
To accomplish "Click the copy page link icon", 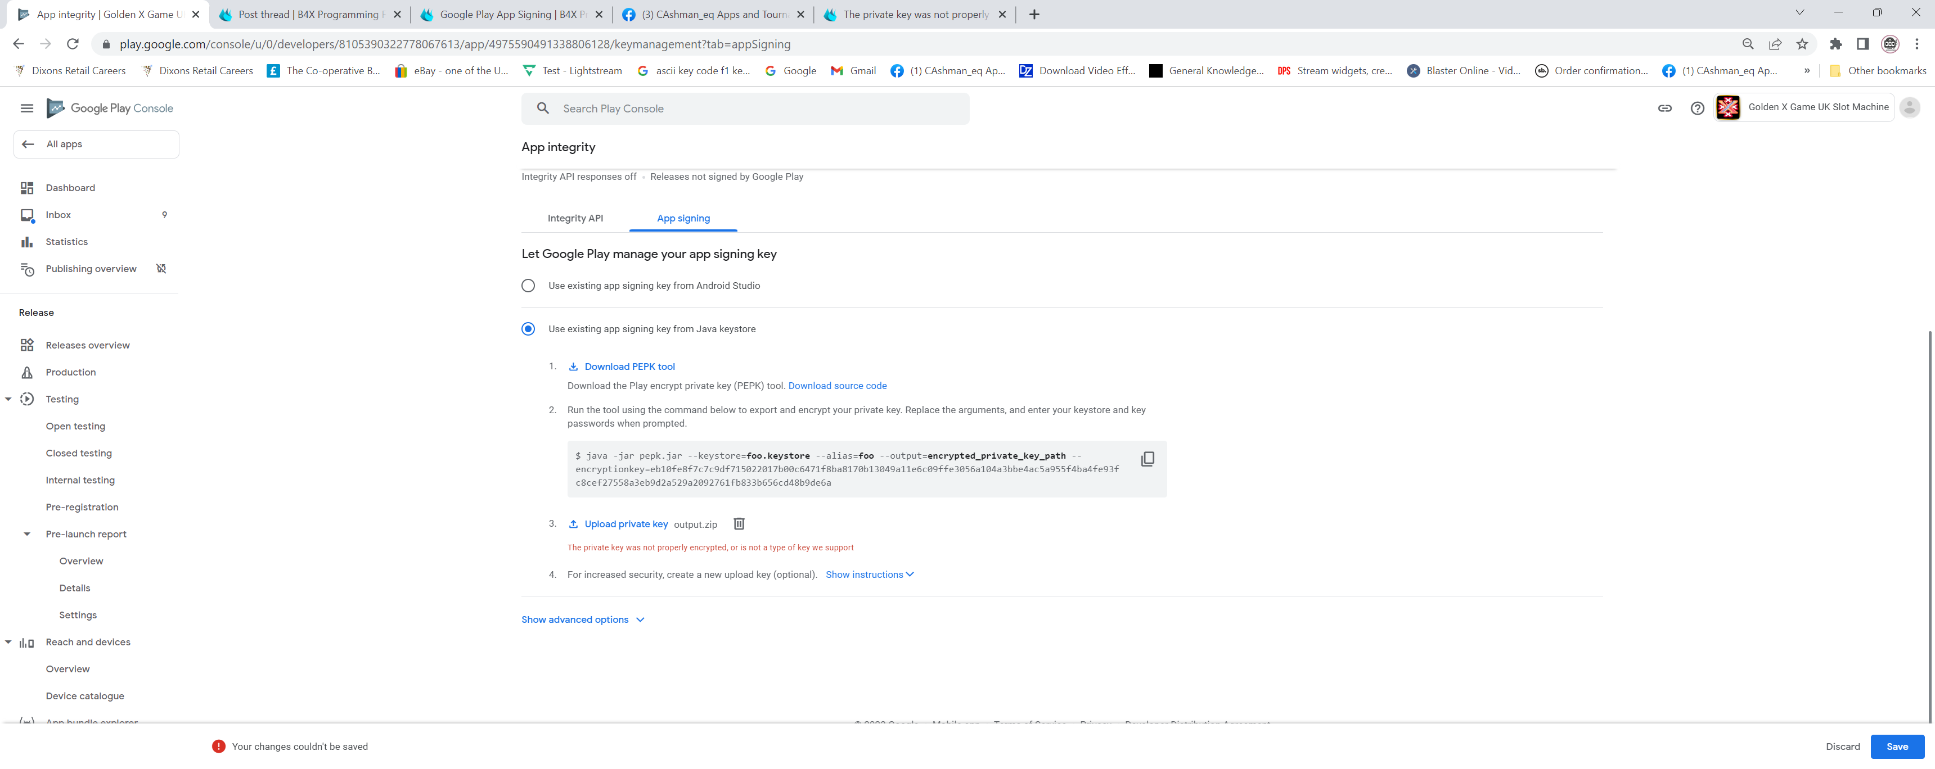I will pos(1664,108).
